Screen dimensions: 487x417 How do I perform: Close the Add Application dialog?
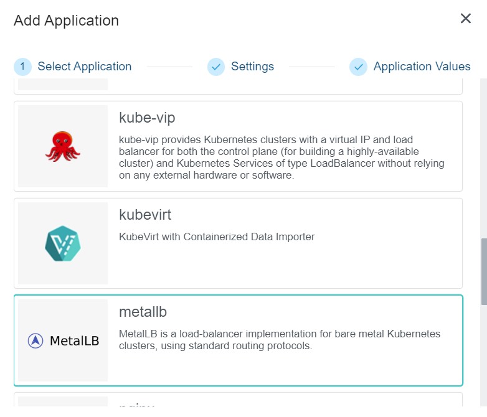(x=465, y=19)
